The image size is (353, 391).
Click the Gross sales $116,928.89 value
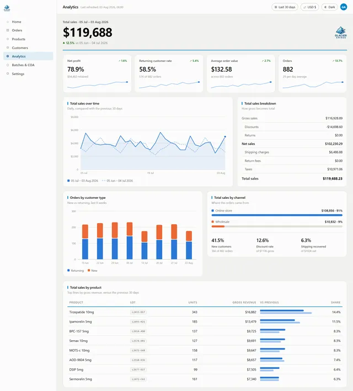pyautogui.click(x=334, y=118)
